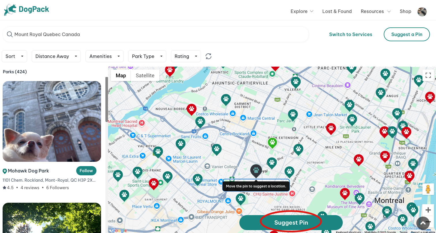436x233 pixels.
Task: Open the Explore menu
Action: 302,11
